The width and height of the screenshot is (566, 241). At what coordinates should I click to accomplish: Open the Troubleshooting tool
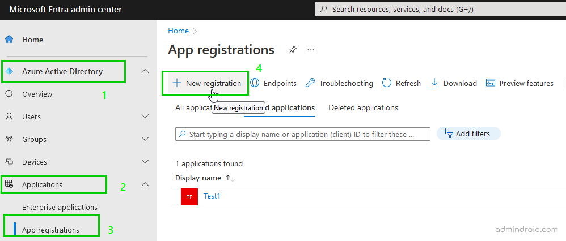coord(339,83)
